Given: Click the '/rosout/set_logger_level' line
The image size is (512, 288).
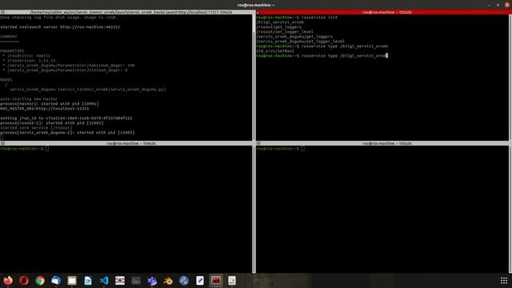Looking at the screenshot, I should (x=285, y=32).
